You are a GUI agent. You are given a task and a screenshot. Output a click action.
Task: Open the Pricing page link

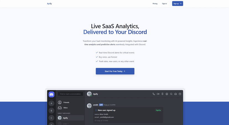coord(155,4)
